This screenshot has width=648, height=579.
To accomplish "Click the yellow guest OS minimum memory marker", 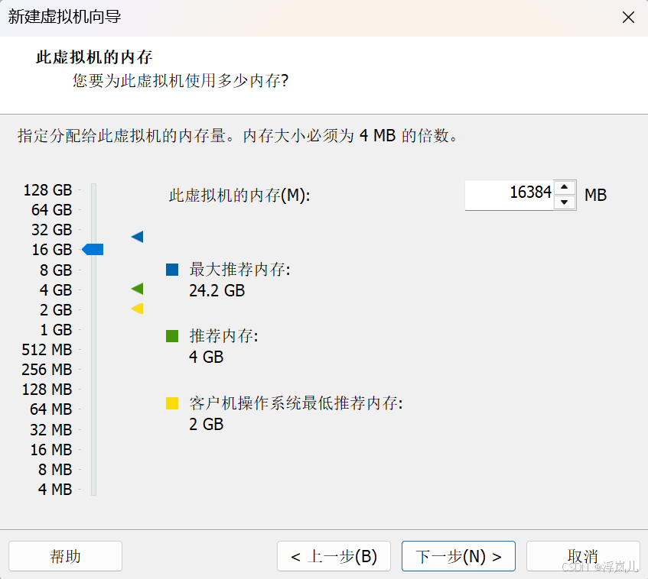I will click(x=138, y=309).
